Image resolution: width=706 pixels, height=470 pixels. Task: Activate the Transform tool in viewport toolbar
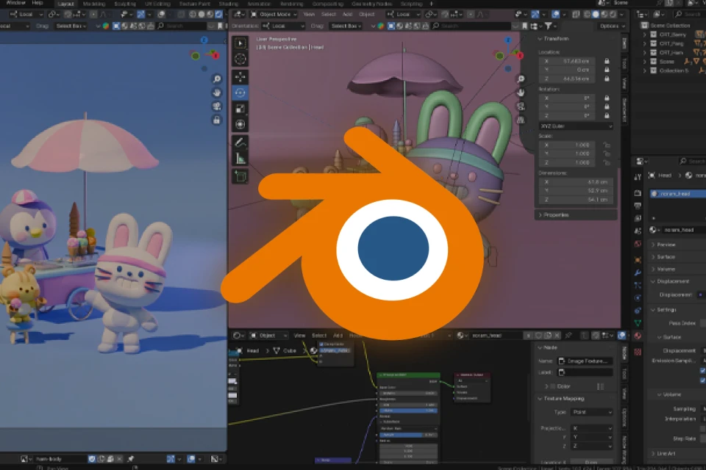[x=240, y=125]
